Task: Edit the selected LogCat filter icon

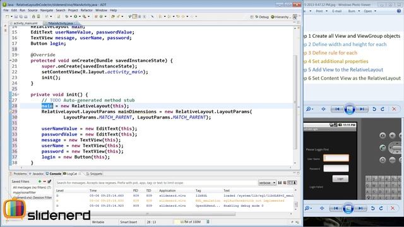Action: 49,182
